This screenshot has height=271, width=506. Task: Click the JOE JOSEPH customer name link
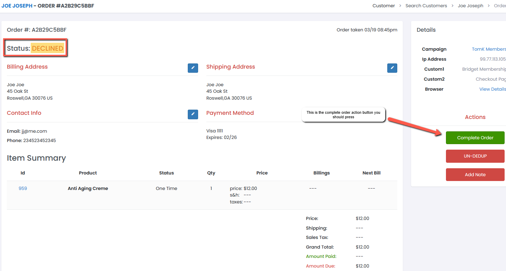[17, 6]
